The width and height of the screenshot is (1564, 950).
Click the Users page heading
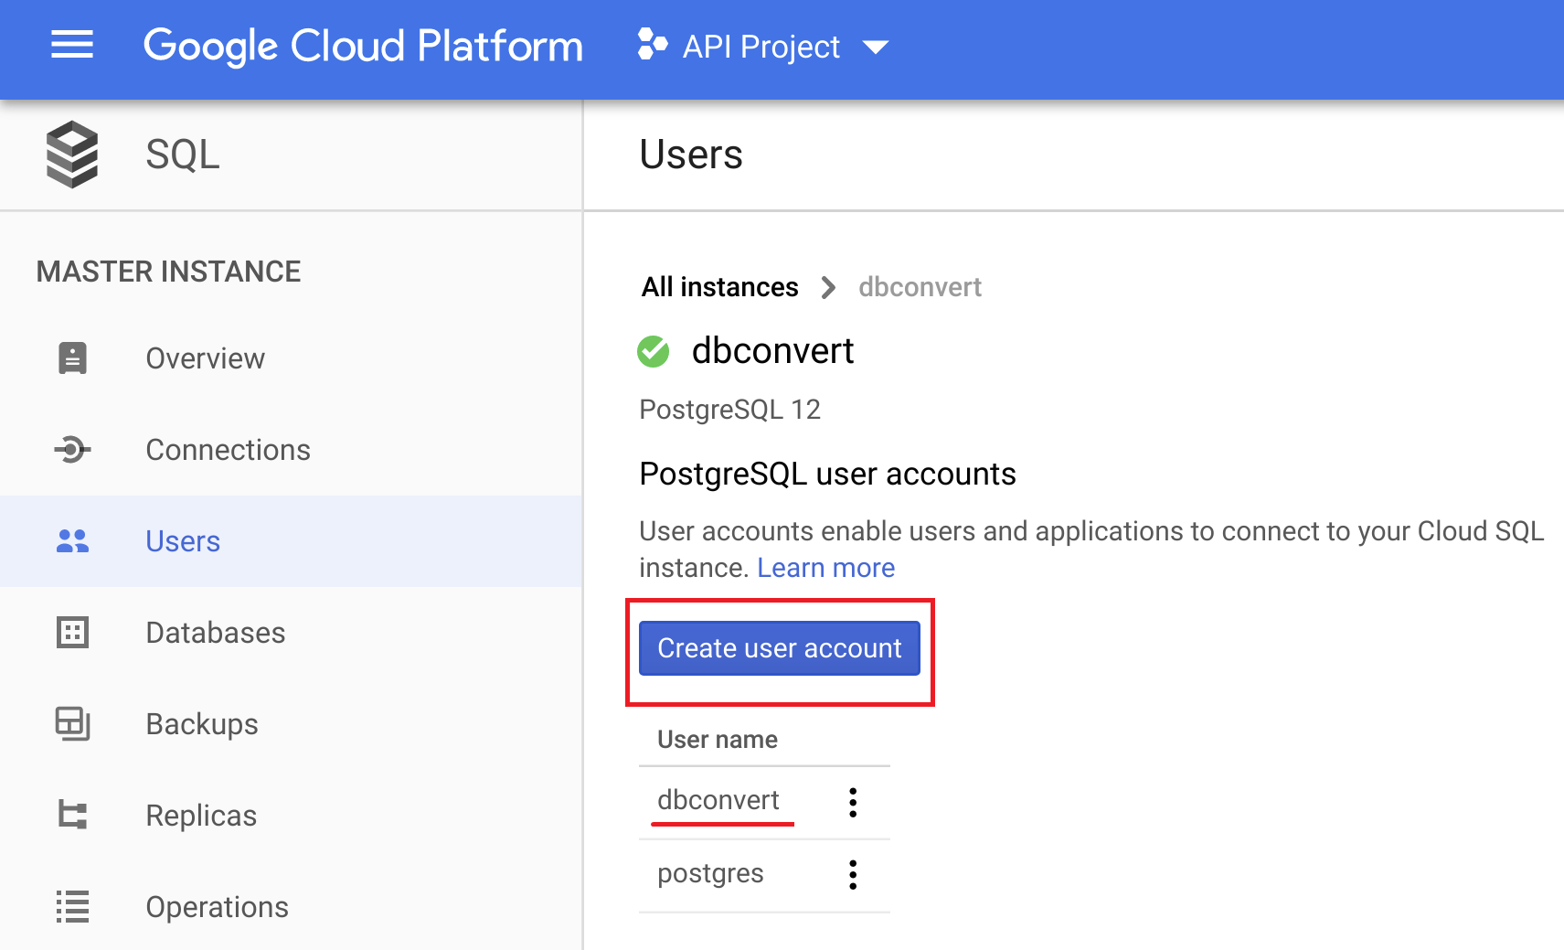(x=691, y=155)
